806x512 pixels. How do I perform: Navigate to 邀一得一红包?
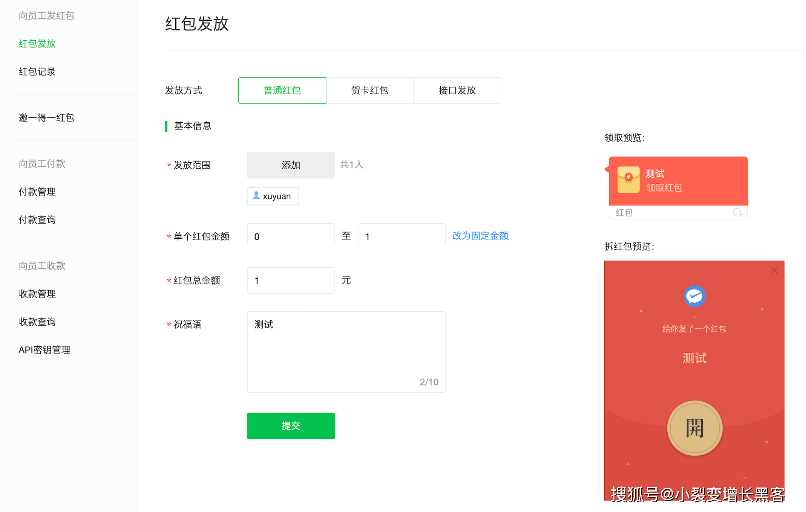point(46,118)
